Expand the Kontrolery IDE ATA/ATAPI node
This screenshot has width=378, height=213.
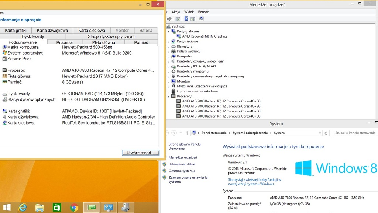click(168, 67)
